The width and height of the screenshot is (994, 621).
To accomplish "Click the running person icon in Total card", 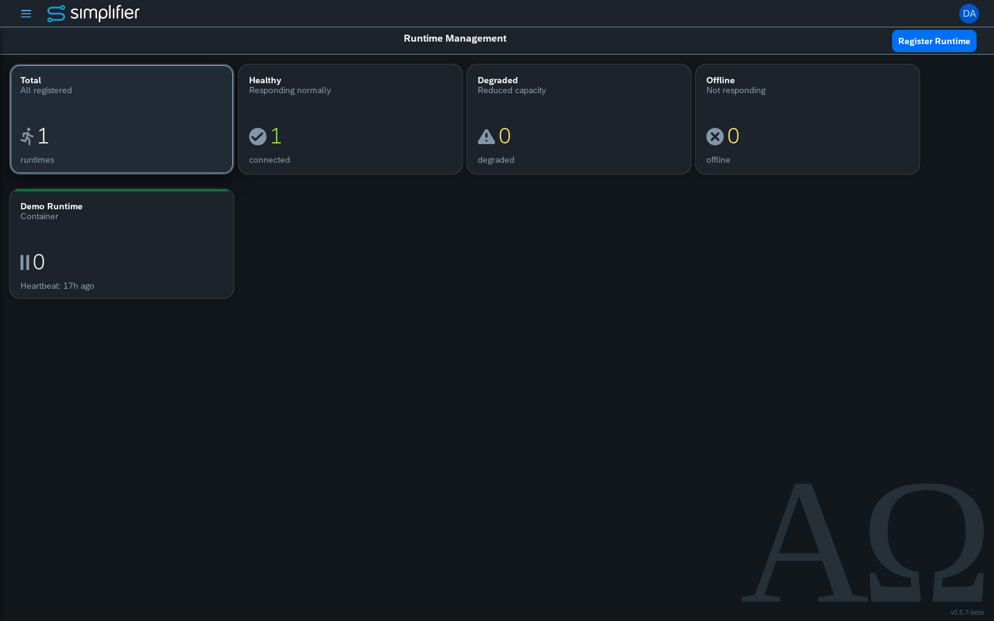I will point(27,137).
